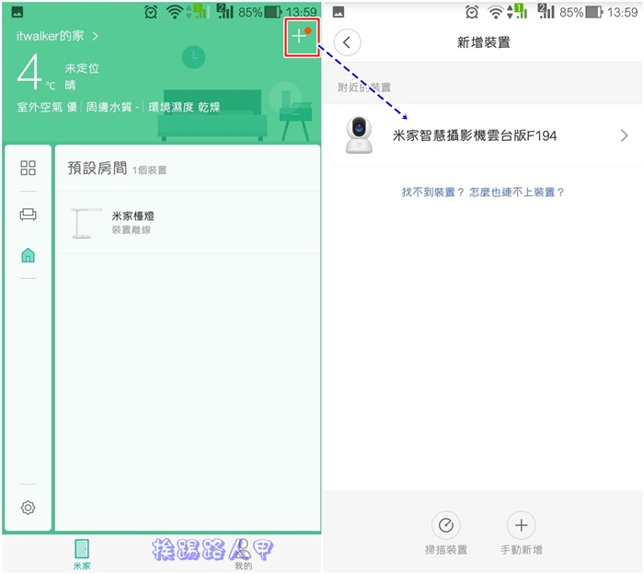The height and width of the screenshot is (574, 644).
Task: Open the itwalker的家 home selector chevron
Action: tap(96, 36)
